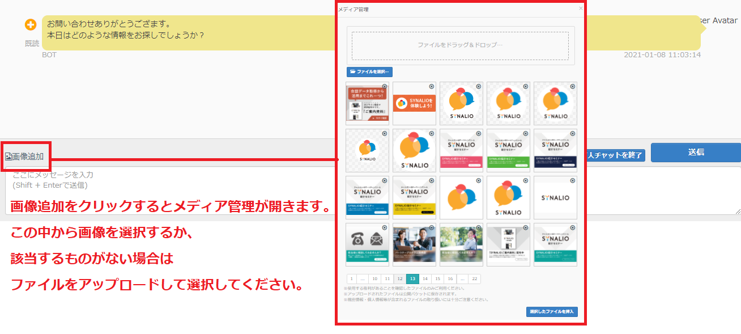
Task: Click the メディア管理 dialog title
Action: click(x=354, y=10)
